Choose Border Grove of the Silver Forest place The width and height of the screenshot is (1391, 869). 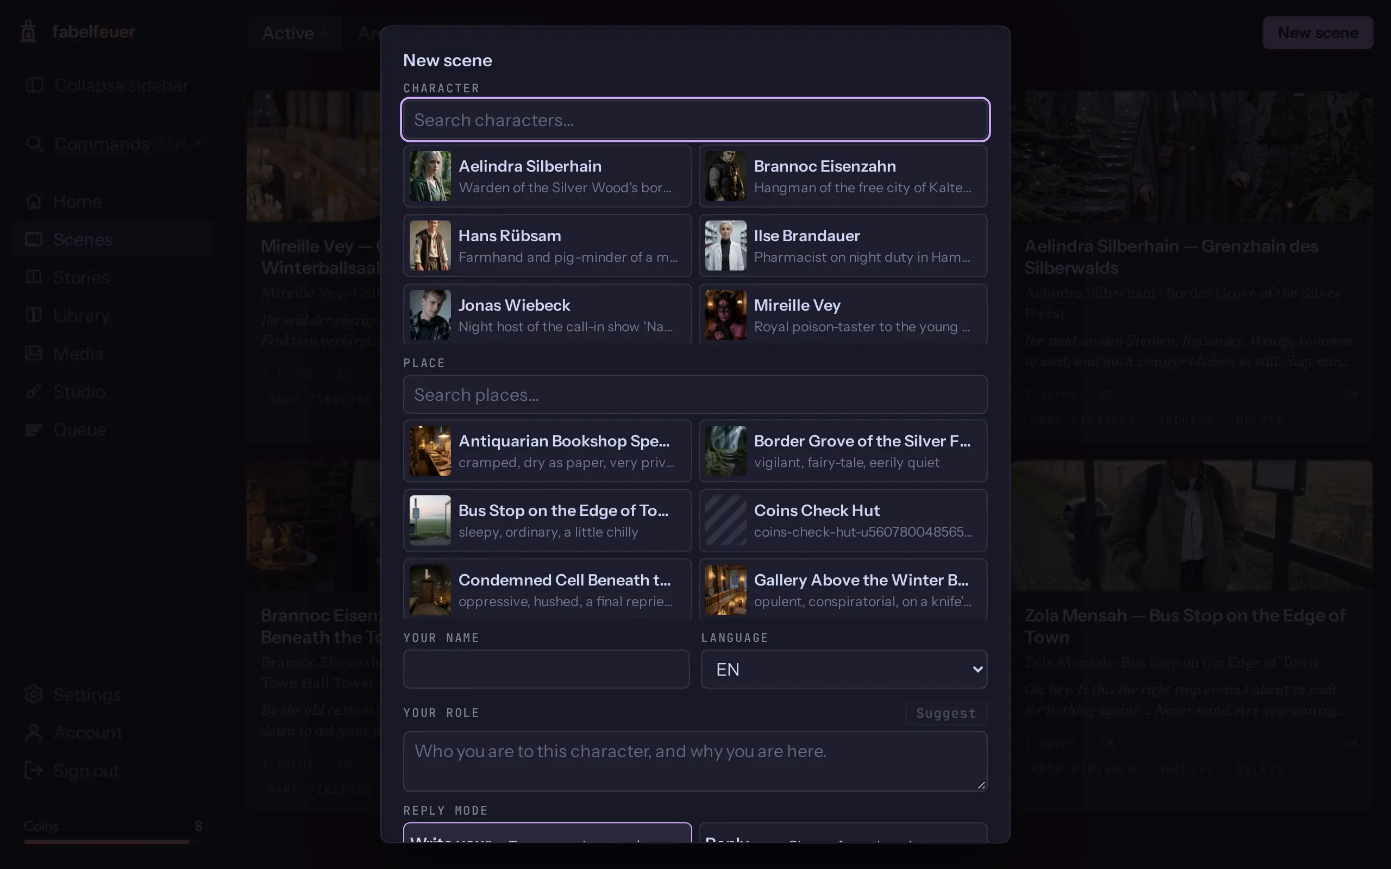(843, 451)
